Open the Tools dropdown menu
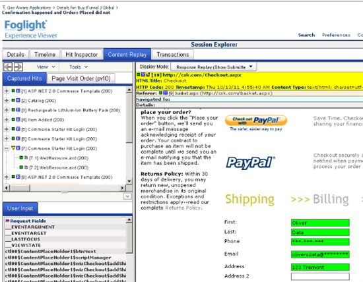The width and height of the screenshot is (363, 282). [x=79, y=67]
